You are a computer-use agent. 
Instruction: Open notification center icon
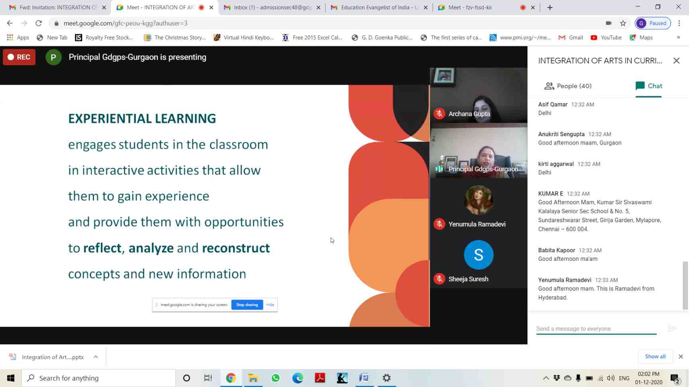click(675, 378)
